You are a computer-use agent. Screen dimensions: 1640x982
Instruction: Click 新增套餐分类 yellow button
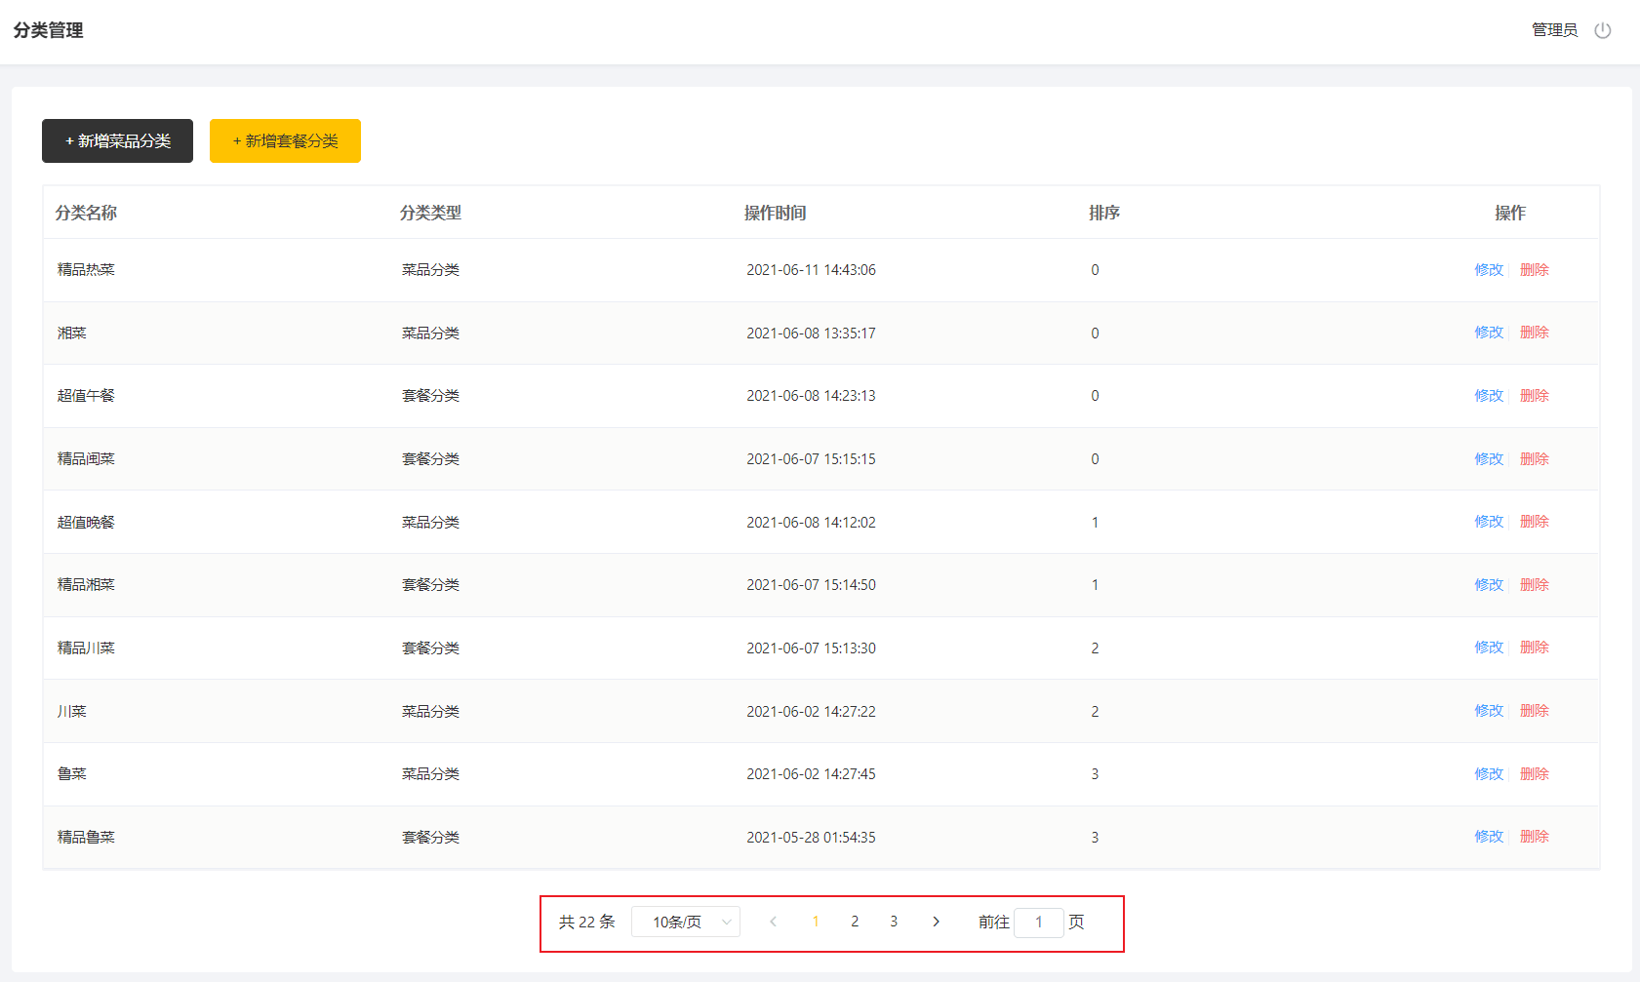tap(285, 140)
